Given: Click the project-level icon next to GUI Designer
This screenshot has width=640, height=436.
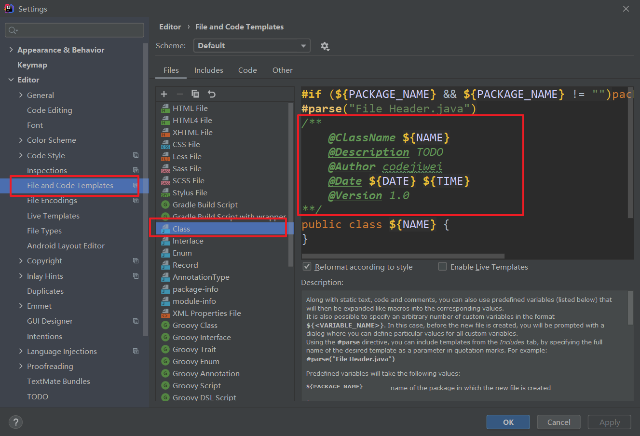Looking at the screenshot, I should 136,321.
